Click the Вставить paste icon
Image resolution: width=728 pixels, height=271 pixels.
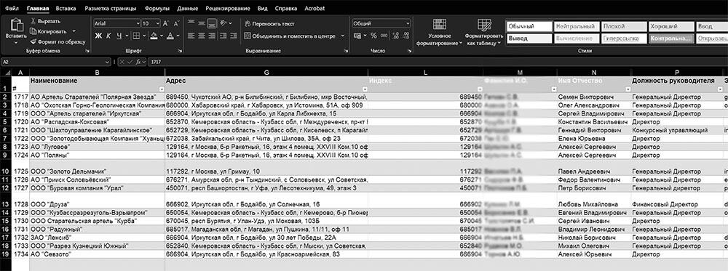pyautogui.click(x=17, y=25)
